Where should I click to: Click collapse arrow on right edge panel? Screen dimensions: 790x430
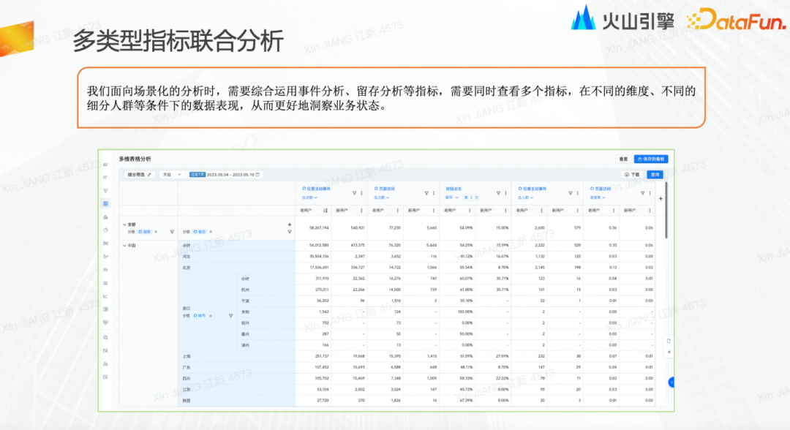tap(669, 352)
